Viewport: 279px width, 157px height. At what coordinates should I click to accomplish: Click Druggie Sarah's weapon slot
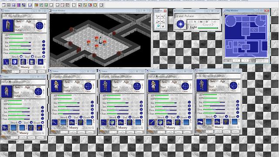coord(54,122)
